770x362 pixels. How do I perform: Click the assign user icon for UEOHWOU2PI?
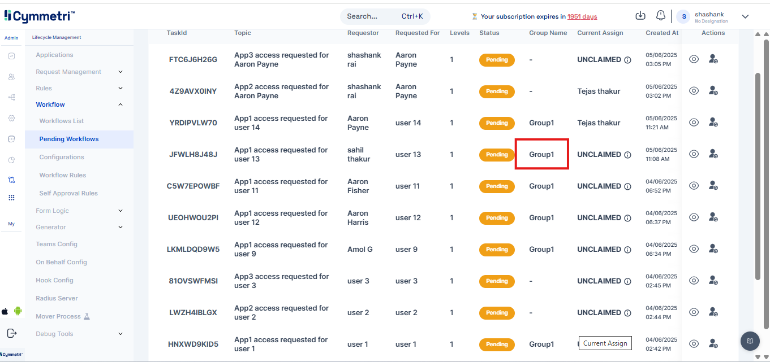[x=713, y=217]
